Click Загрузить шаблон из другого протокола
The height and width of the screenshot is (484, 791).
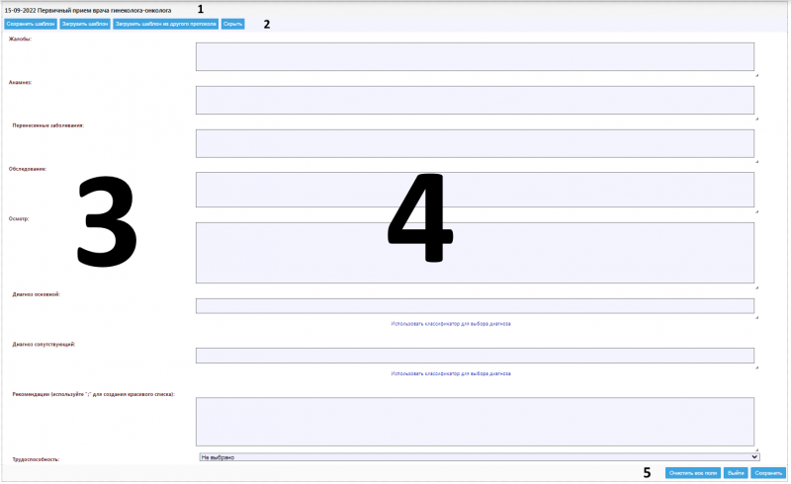tap(165, 23)
